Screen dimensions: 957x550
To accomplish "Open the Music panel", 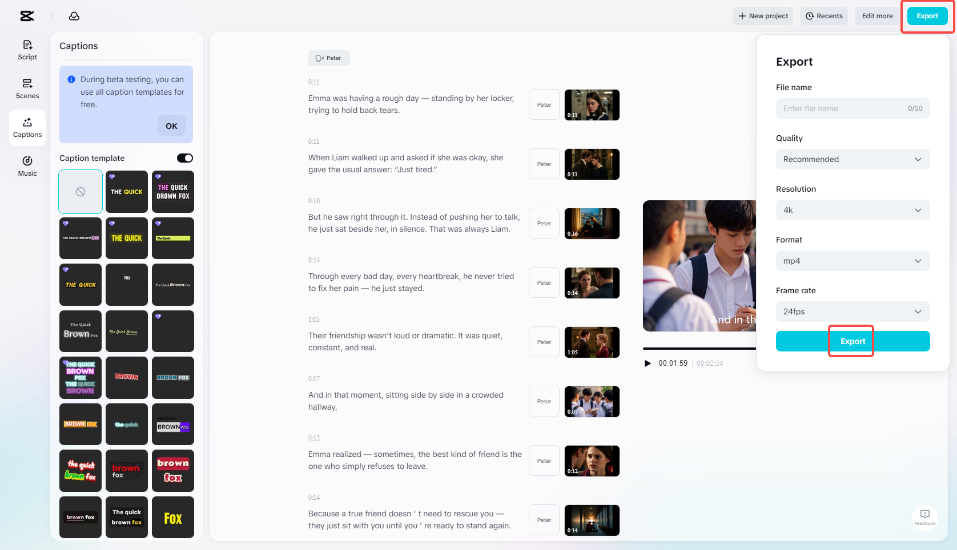I will tap(27, 165).
